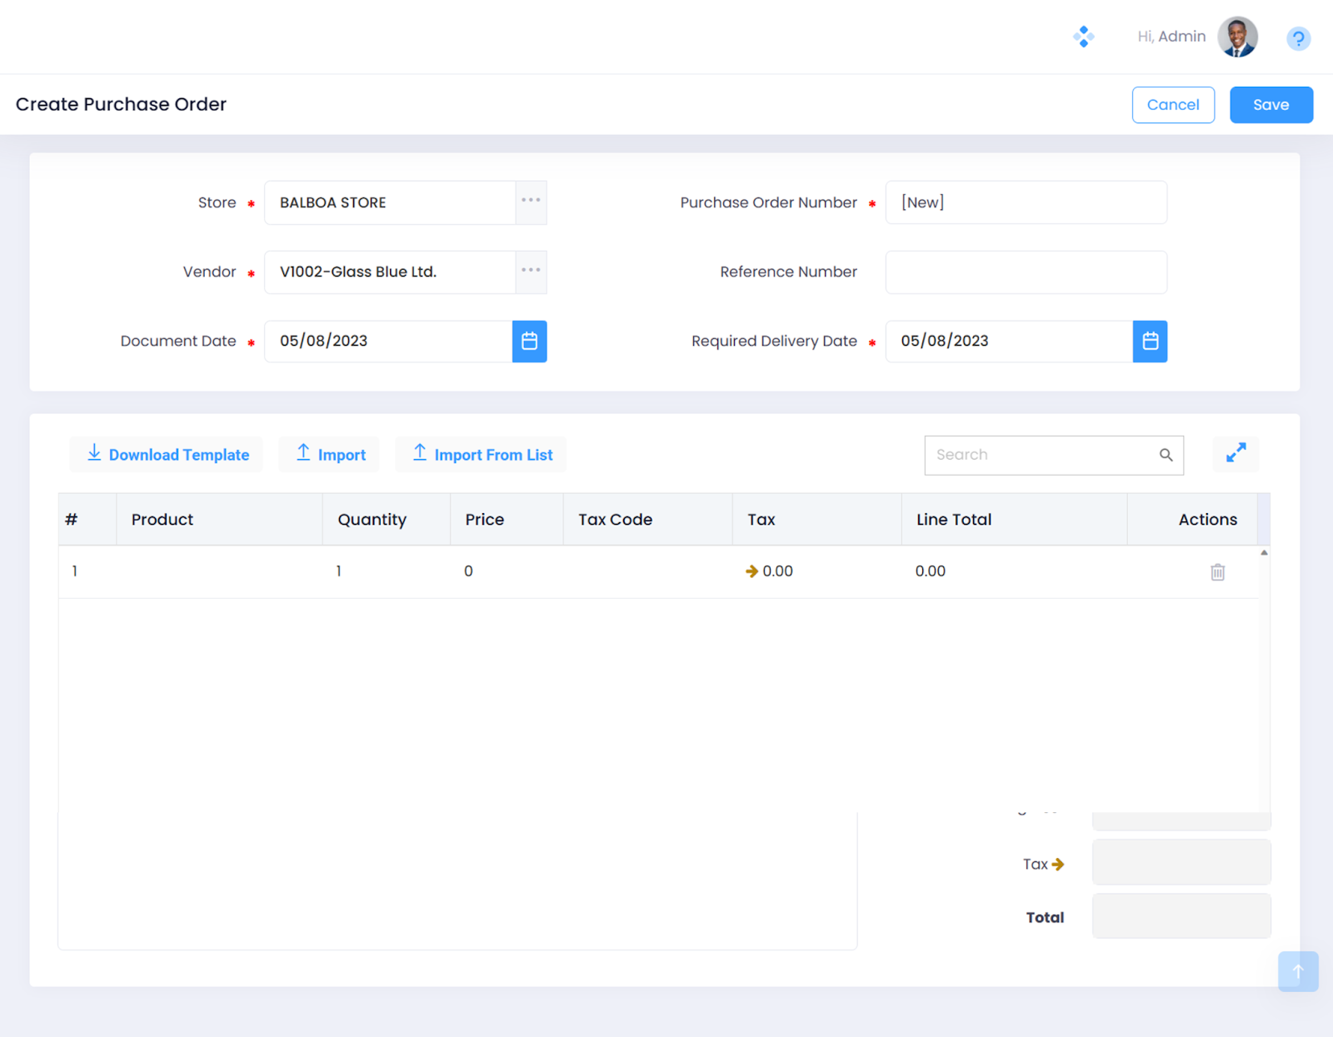Image resolution: width=1333 pixels, height=1037 pixels.
Task: Click the Import button
Action: pyautogui.click(x=330, y=455)
